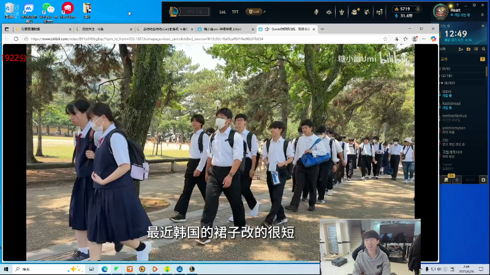Image resolution: width=490 pixels, height=275 pixels.
Task: Open the Loot chest icon with notification
Action: [355, 12]
